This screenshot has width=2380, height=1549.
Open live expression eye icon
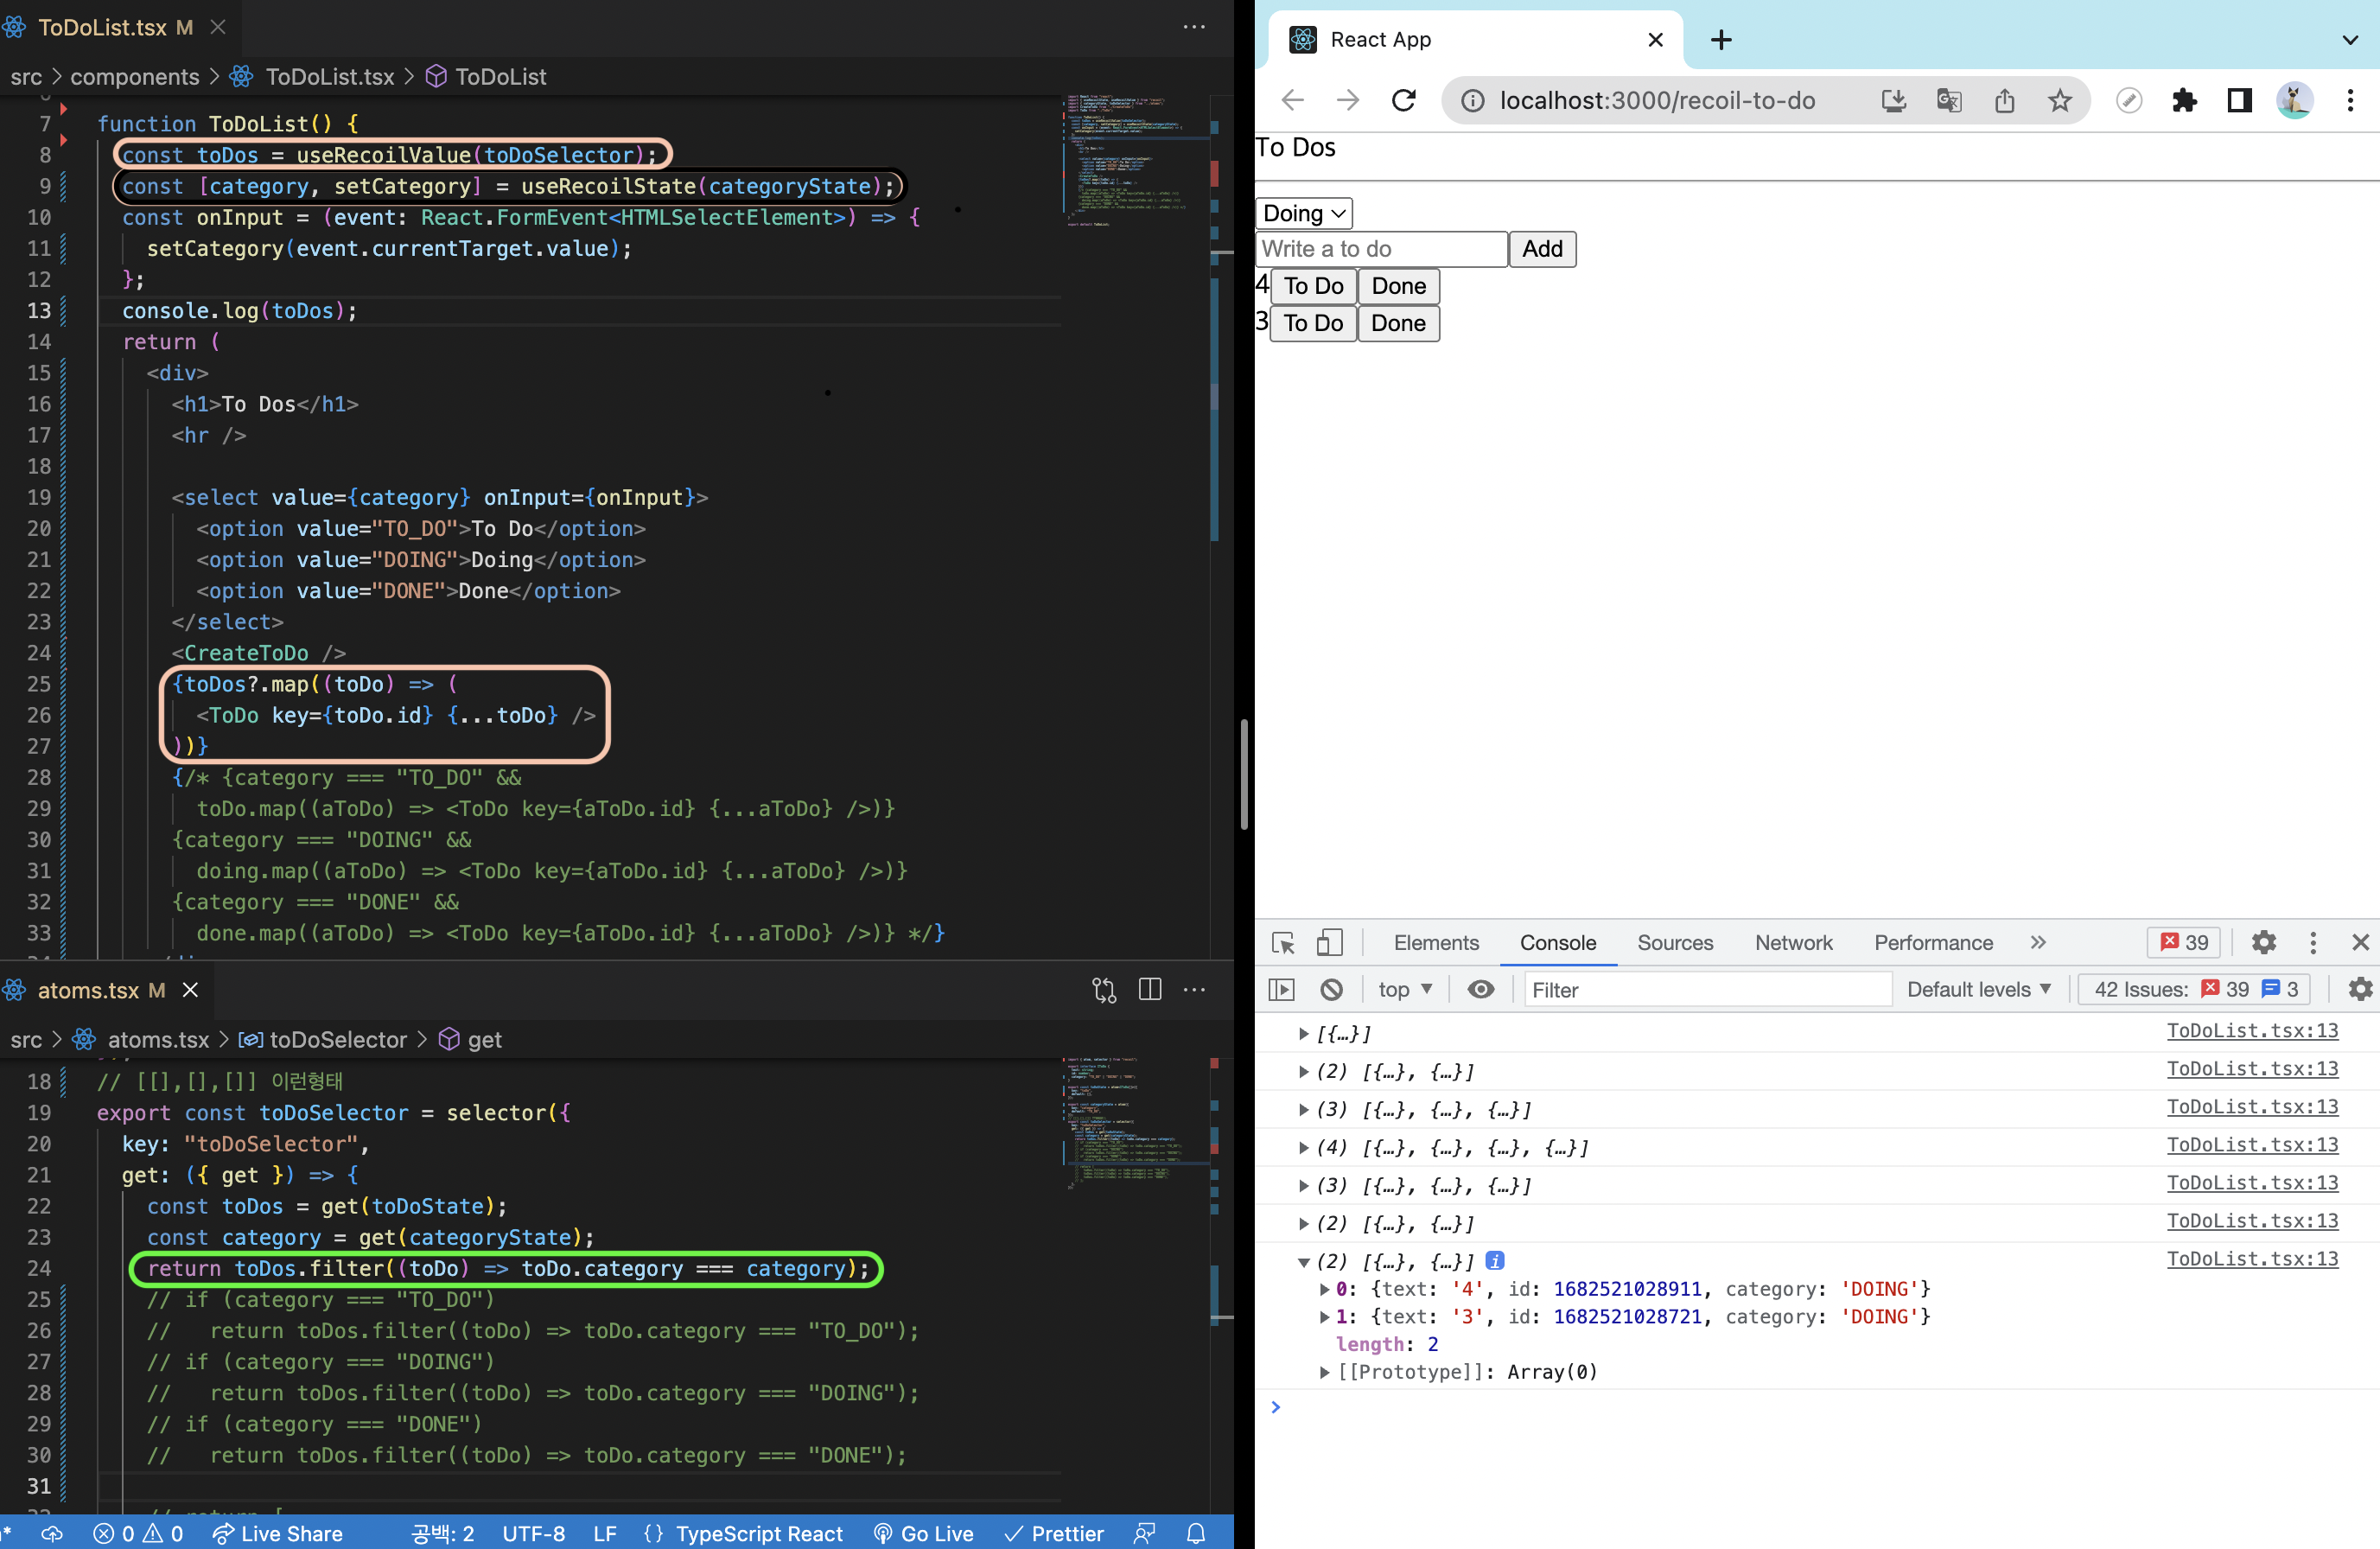(1480, 990)
